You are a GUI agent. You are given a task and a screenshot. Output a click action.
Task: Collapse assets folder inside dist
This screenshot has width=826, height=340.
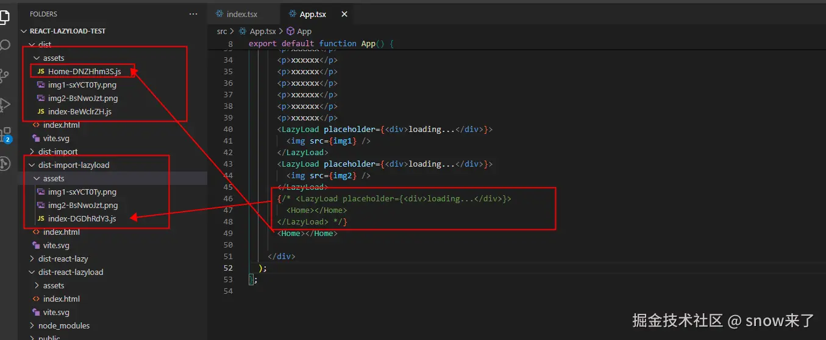pos(37,58)
